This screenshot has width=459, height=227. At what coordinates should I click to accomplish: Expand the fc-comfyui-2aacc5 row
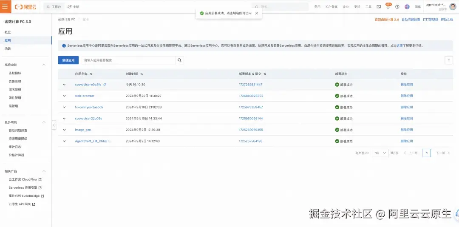(65, 107)
